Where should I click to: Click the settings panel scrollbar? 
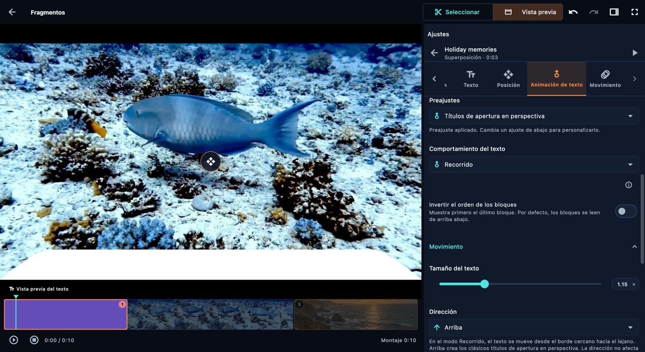point(642,219)
